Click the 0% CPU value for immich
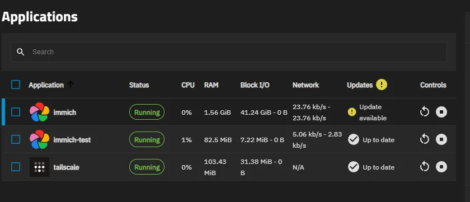Image resolution: width=470 pixels, height=202 pixels. [186, 112]
